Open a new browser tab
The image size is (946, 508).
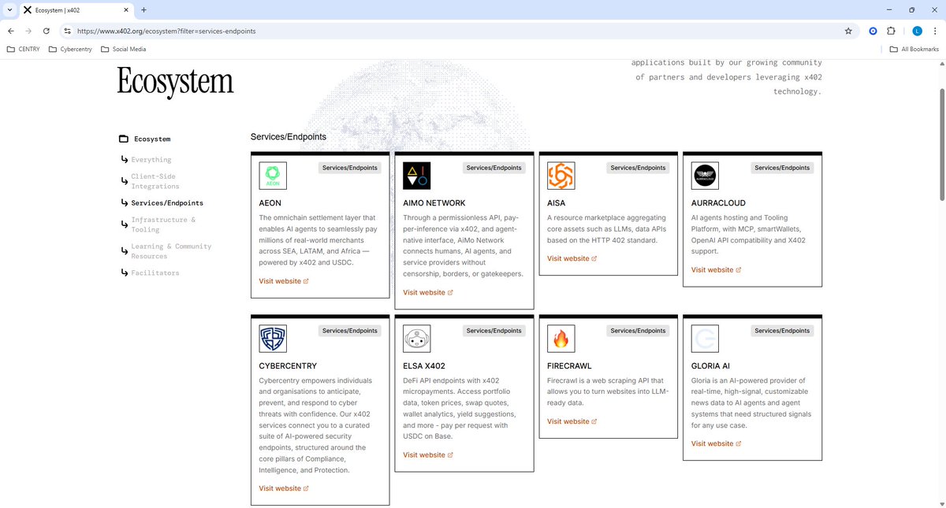coord(143,9)
